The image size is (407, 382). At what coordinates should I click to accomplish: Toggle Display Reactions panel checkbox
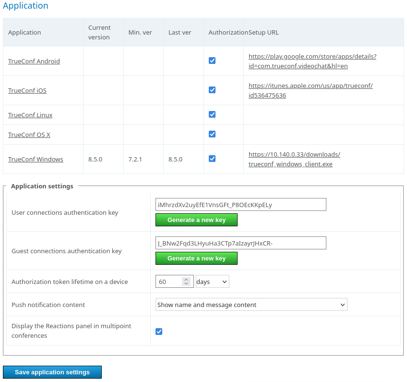click(x=159, y=332)
